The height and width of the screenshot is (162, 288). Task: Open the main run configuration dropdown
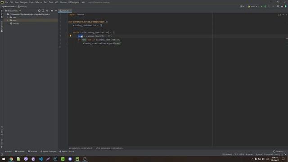(x=252, y=6)
